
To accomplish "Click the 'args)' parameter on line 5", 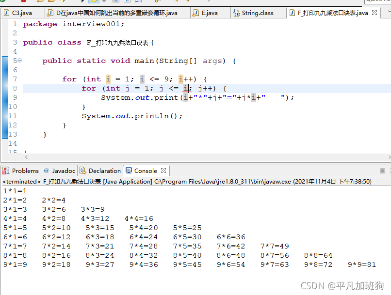I will point(214,61).
